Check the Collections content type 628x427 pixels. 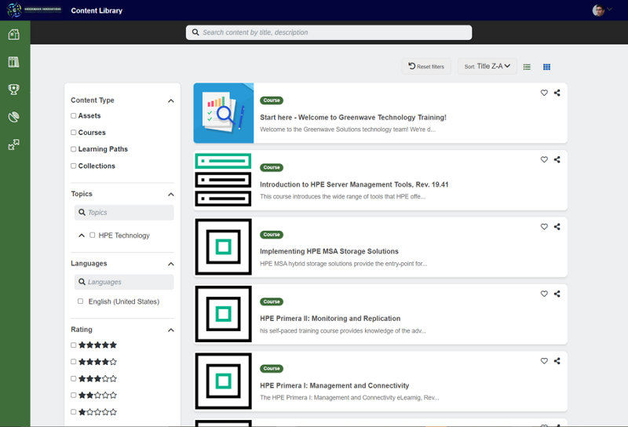pyautogui.click(x=73, y=166)
